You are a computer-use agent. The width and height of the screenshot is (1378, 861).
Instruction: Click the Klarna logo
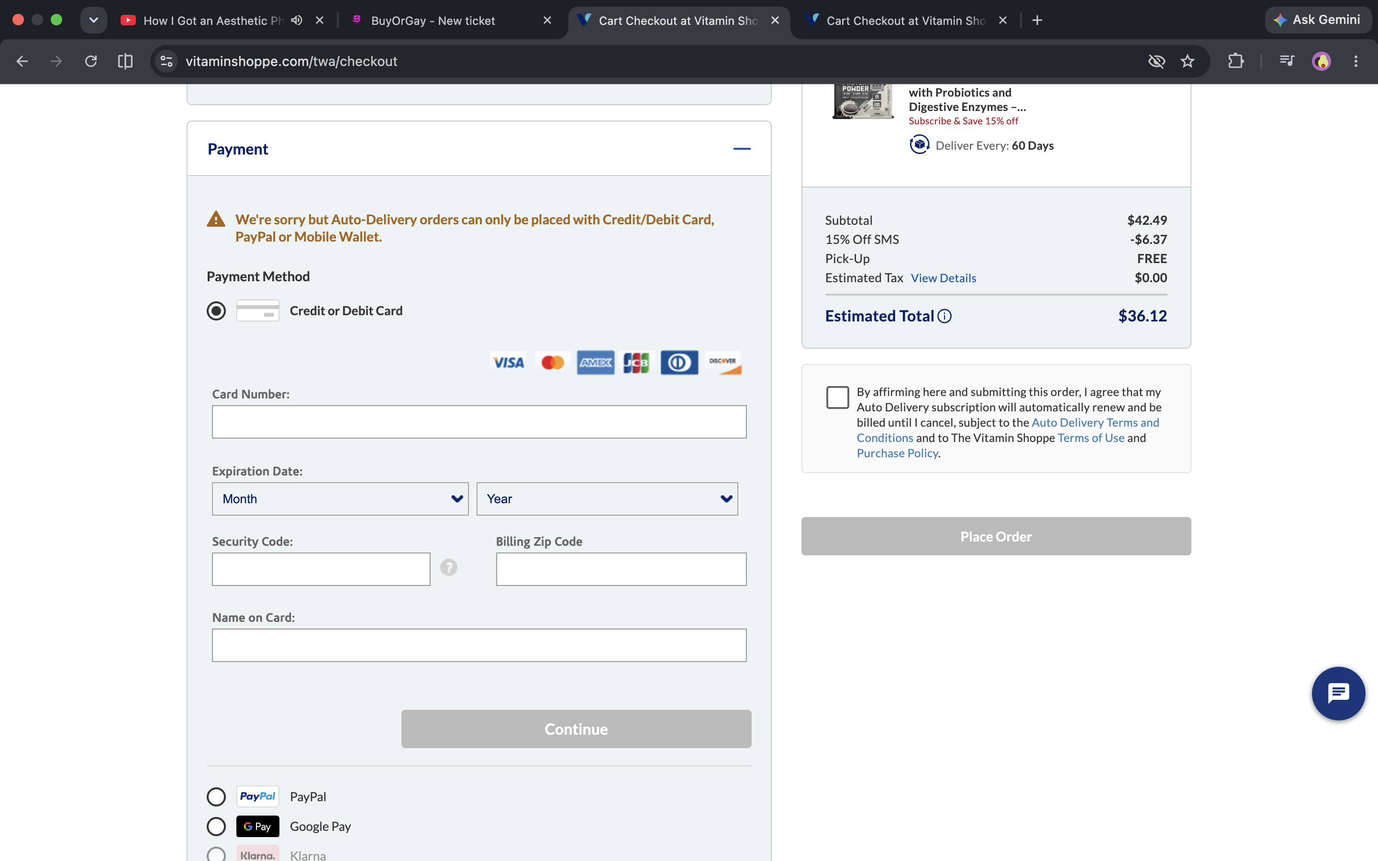click(x=258, y=854)
